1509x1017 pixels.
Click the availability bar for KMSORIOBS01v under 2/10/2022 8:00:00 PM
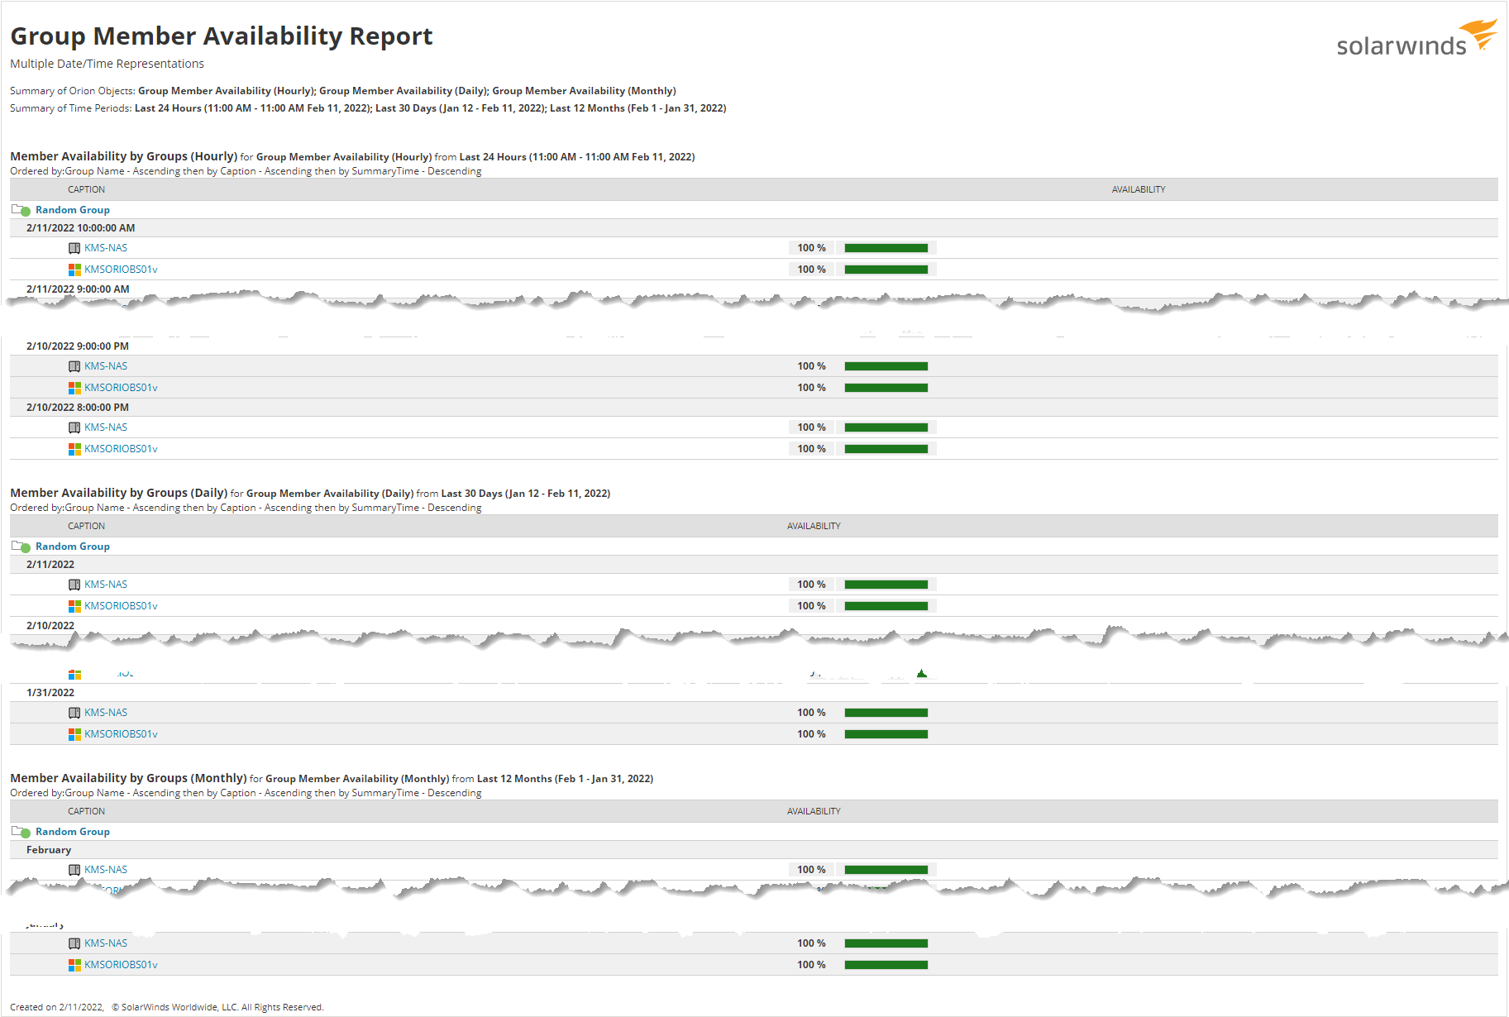coord(886,449)
